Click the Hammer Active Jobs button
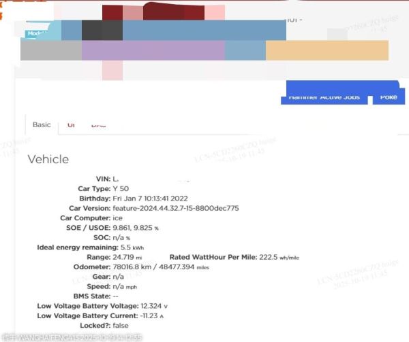409x342 pixels. tap(324, 97)
